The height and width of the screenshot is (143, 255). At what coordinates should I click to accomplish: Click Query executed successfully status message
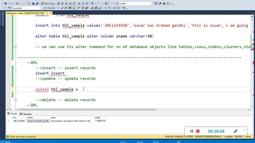[x=23, y=137]
